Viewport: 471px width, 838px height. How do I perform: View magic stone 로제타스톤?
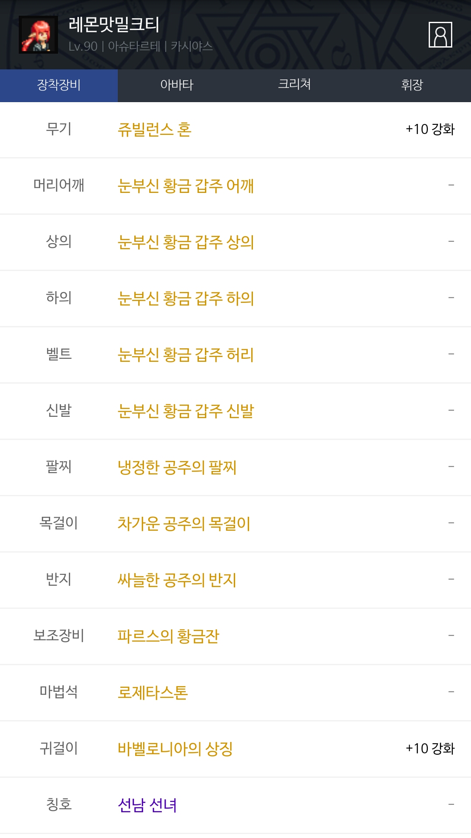pyautogui.click(x=153, y=693)
